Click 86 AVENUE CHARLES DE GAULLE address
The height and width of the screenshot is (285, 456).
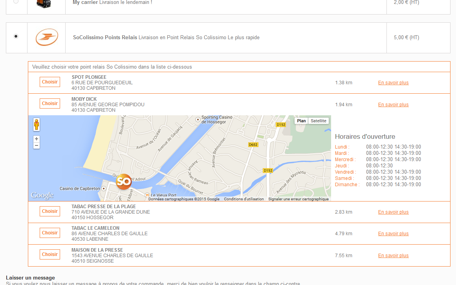[110, 234]
